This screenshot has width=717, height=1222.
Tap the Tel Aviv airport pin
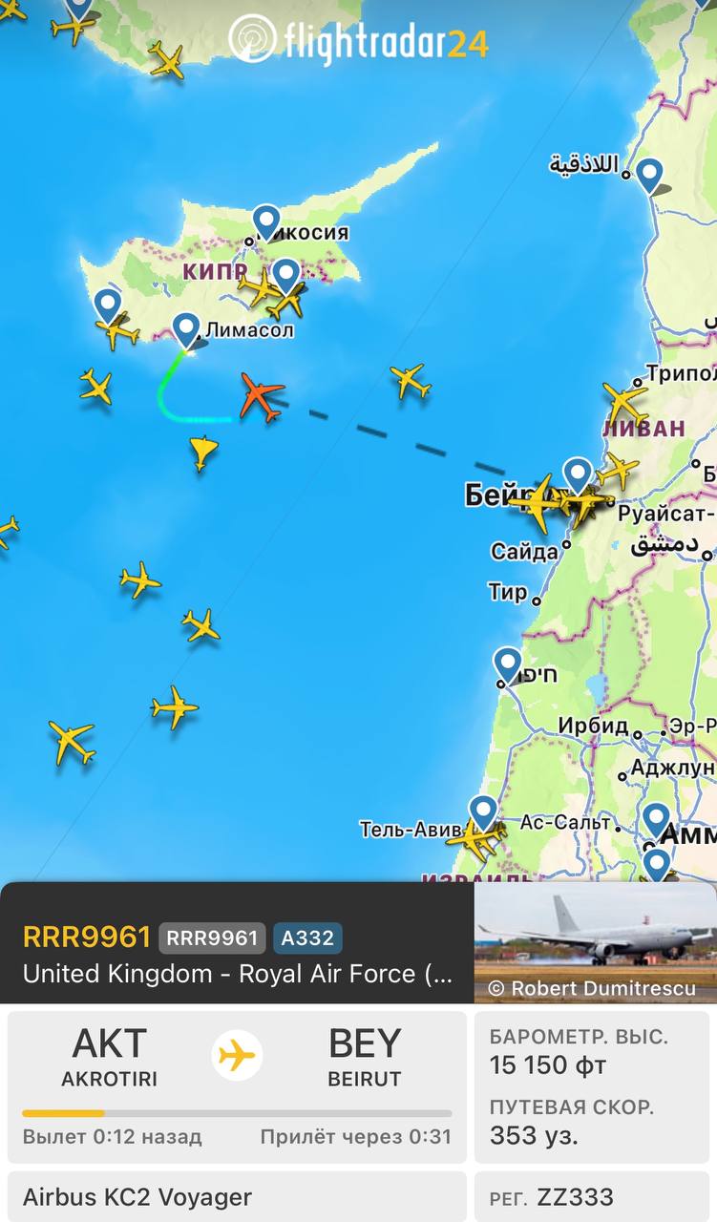(483, 813)
